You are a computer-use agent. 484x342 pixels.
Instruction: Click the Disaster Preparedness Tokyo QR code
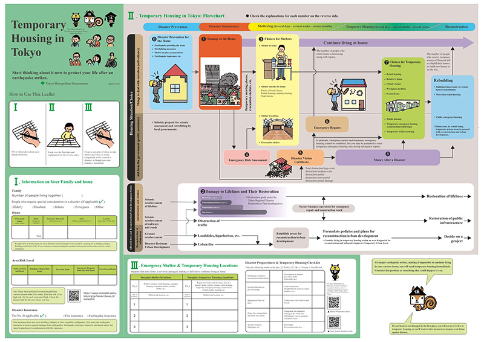point(334,303)
